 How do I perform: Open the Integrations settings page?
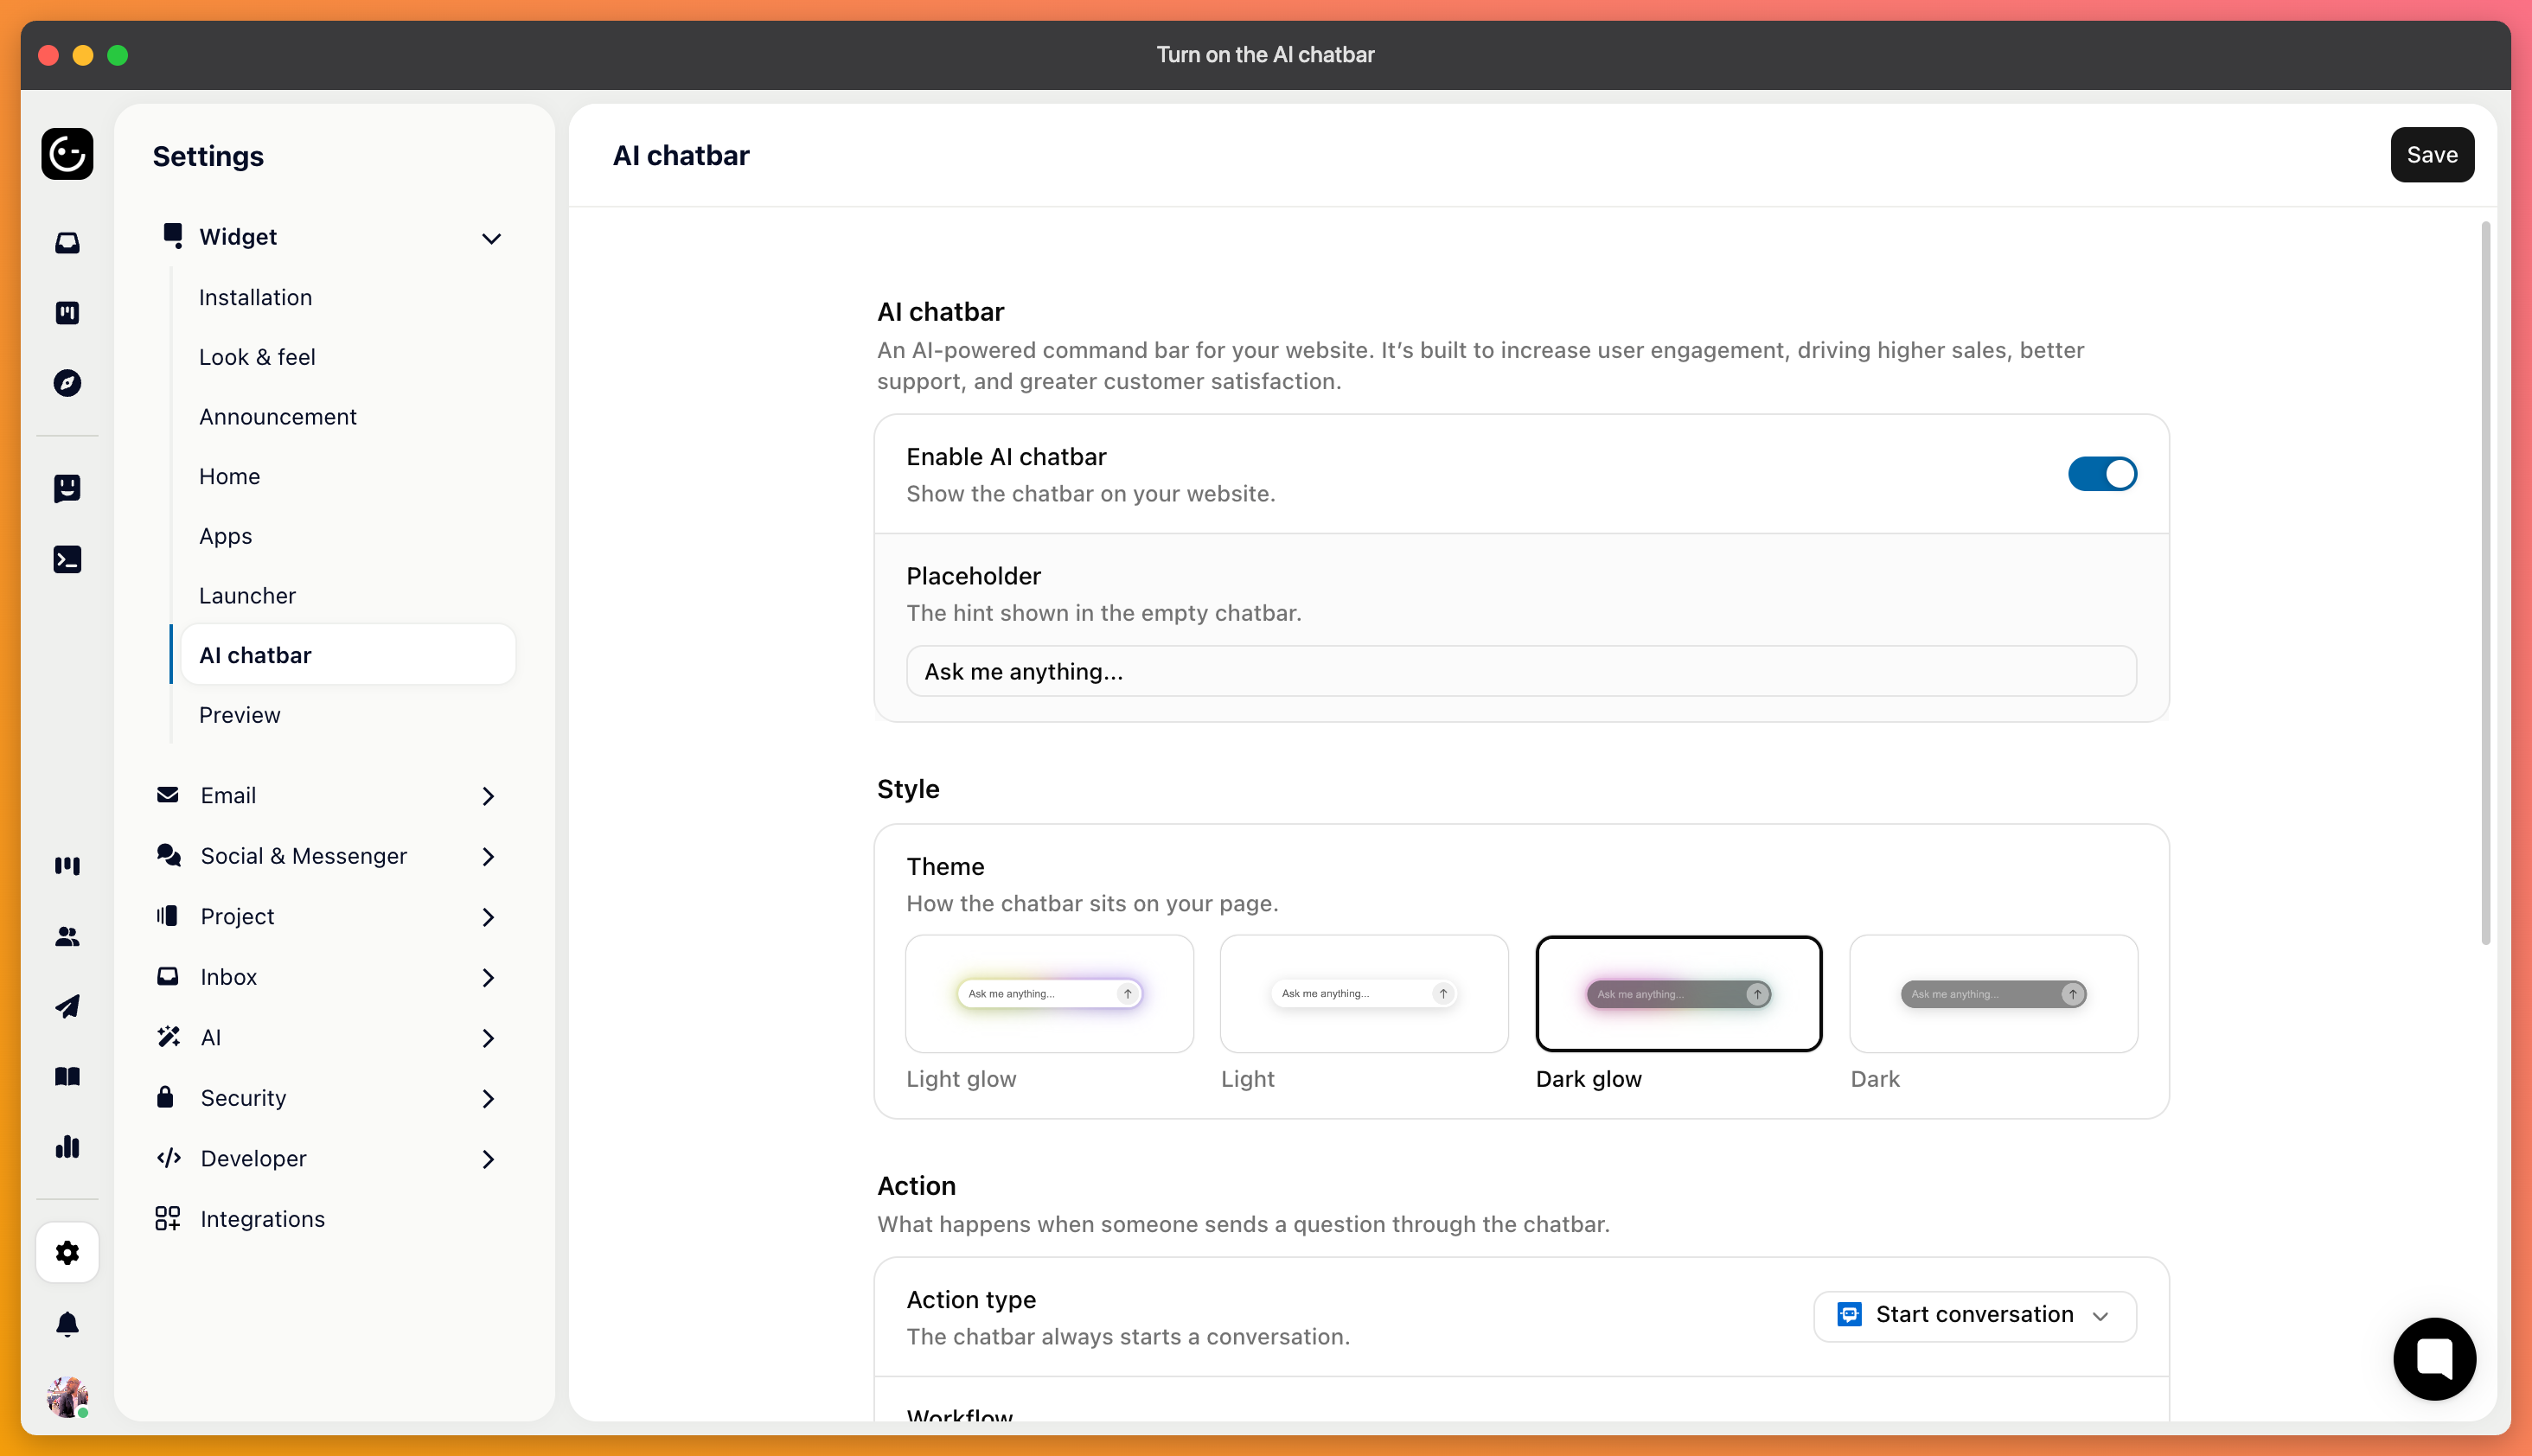tap(262, 1219)
